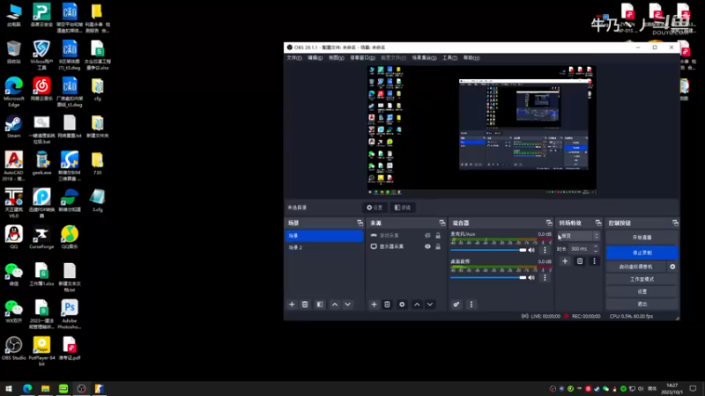Open the Edit menu in OBS
705x396 pixels.
(x=315, y=58)
